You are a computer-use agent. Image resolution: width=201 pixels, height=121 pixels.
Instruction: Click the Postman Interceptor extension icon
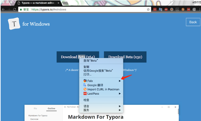pos(183,9)
